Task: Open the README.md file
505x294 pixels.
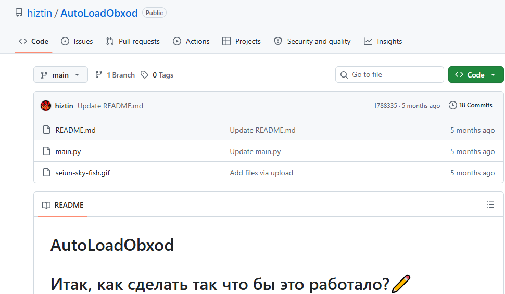Action: coord(75,130)
